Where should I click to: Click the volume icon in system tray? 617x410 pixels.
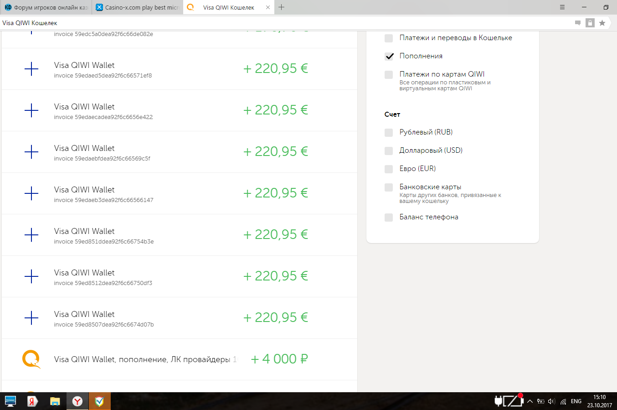[551, 401]
